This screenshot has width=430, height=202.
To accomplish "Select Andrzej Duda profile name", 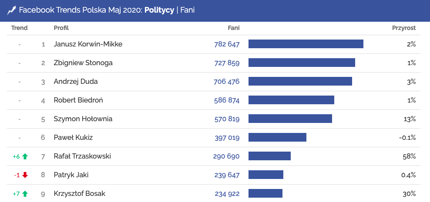I will [76, 82].
